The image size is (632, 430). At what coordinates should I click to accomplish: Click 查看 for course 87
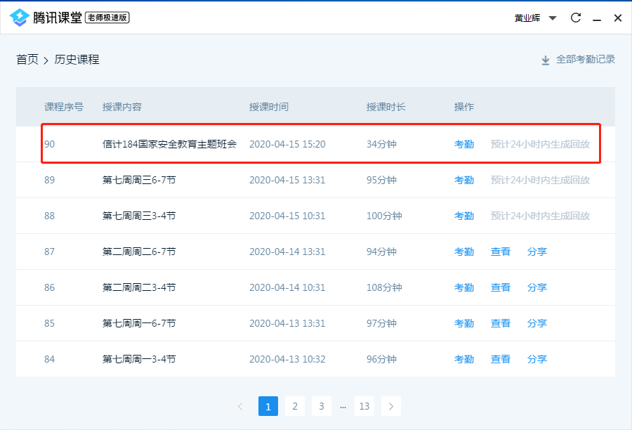pyautogui.click(x=500, y=252)
